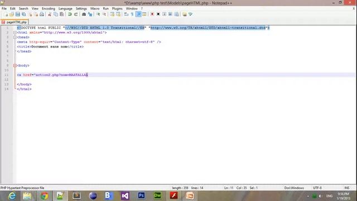Click the Stop Recording macro icon
357x201 pixels.
(158, 15)
